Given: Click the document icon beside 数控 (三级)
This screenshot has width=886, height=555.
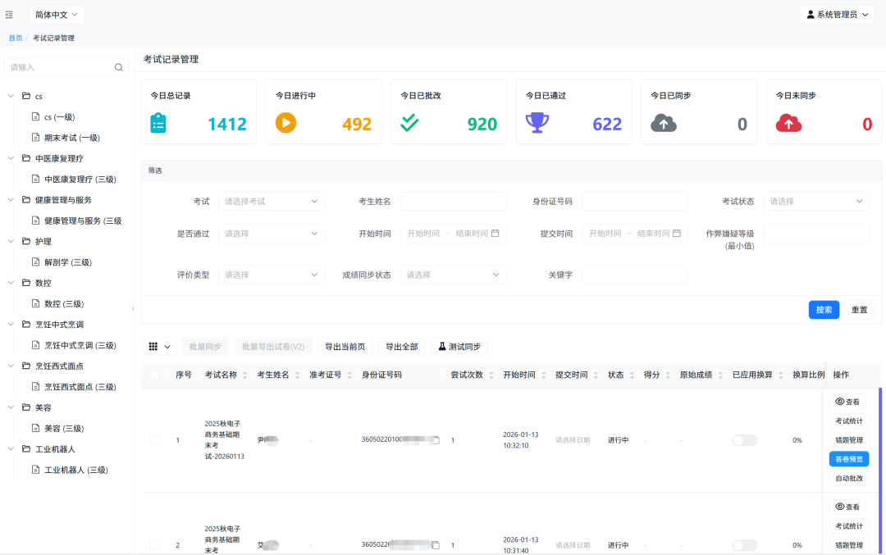Looking at the screenshot, I should tap(35, 303).
